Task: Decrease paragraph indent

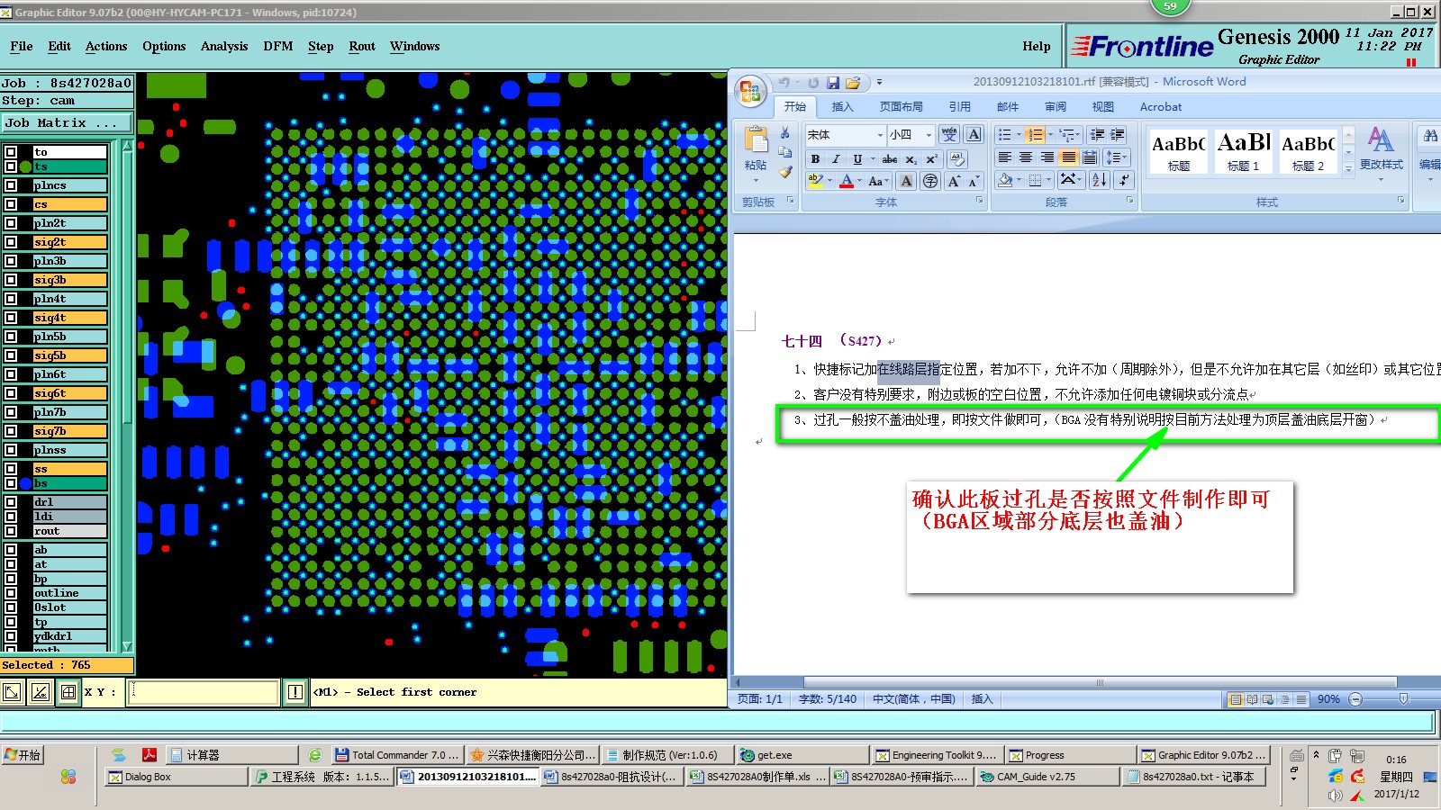Action: point(1097,135)
